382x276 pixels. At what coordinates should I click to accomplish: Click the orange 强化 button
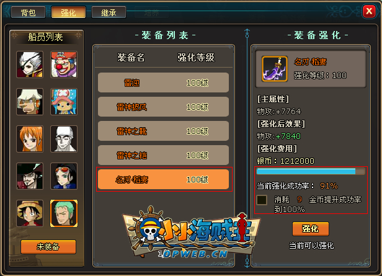pyautogui.click(x=311, y=229)
